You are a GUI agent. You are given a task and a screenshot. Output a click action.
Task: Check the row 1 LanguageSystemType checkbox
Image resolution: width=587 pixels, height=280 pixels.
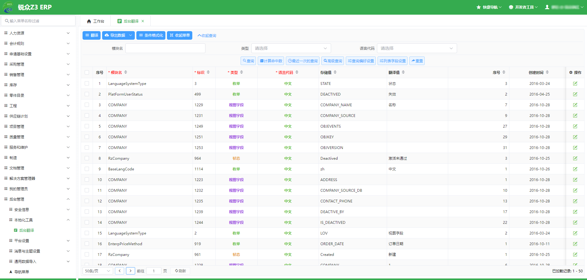87,83
